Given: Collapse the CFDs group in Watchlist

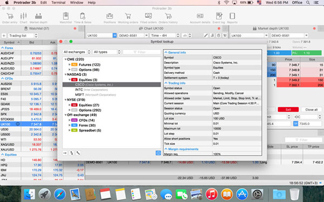Looking at the screenshot, I should pos(3,79).
